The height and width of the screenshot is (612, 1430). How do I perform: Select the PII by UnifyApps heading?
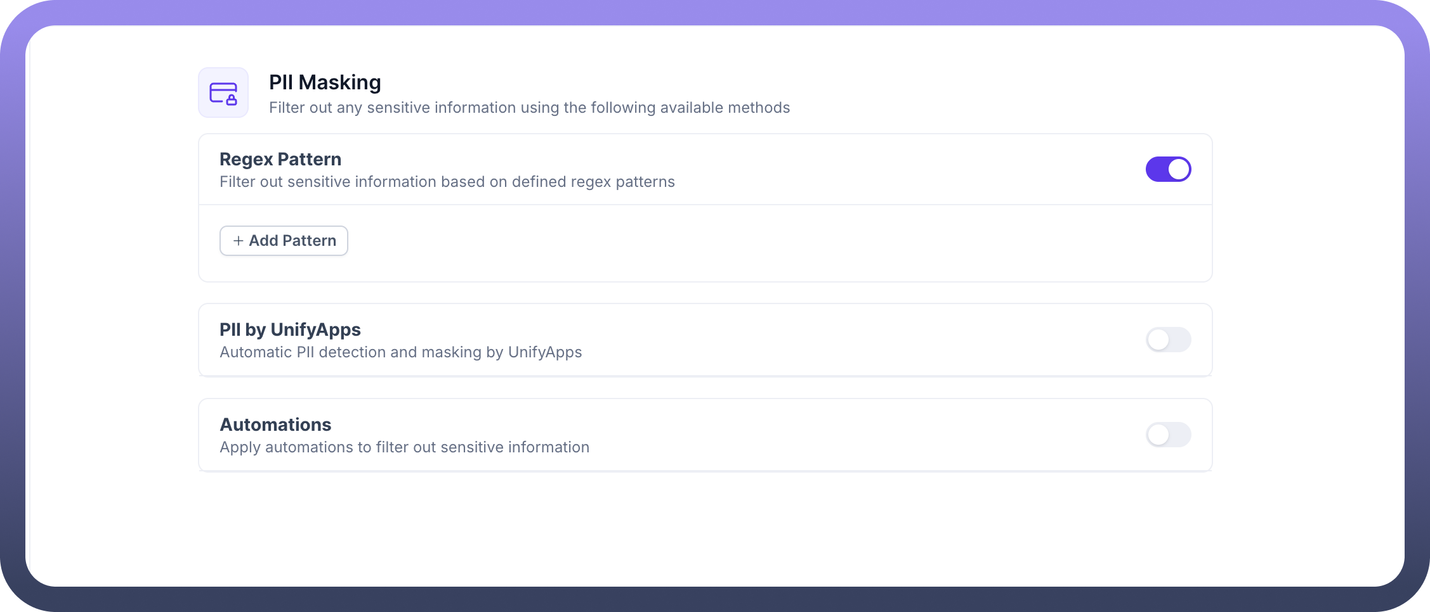pyautogui.click(x=290, y=329)
